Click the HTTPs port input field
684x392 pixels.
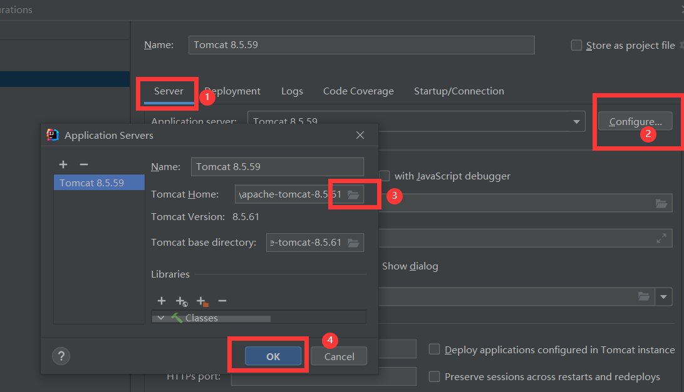pyautogui.click(x=324, y=376)
